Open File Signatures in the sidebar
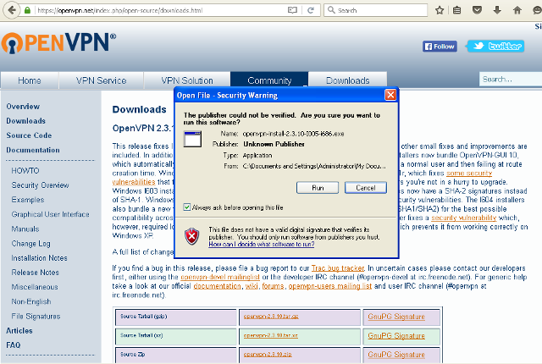Image resolution: width=542 pixels, height=364 pixels. click(37, 316)
